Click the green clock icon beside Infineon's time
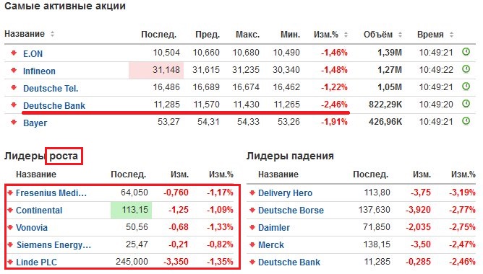Viewport: 483px width, 274px height. [x=466, y=69]
